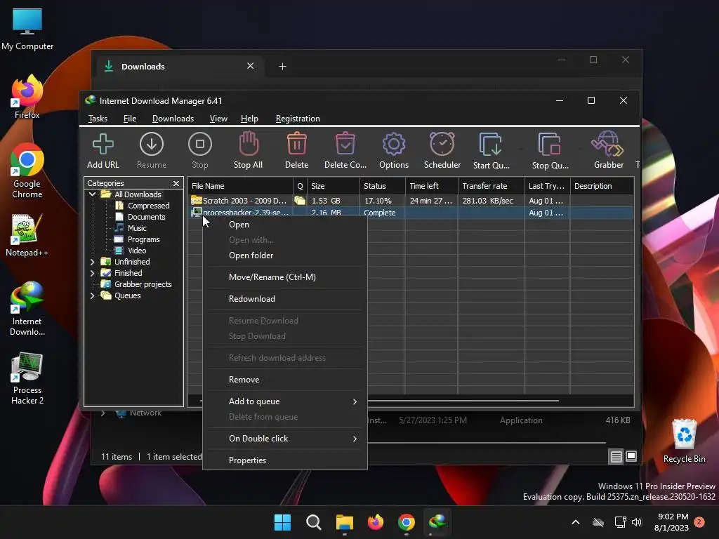The height and width of the screenshot is (539, 719).
Task: Sort by Size column header
Action: point(334,186)
